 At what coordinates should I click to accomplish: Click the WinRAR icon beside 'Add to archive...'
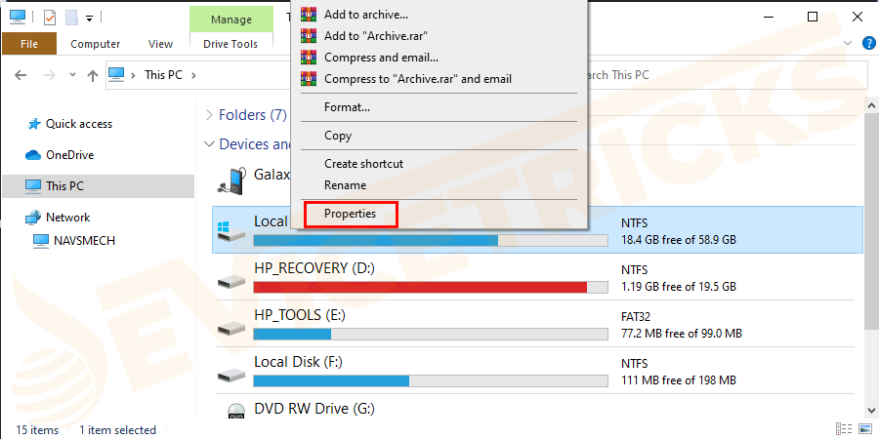click(x=309, y=15)
